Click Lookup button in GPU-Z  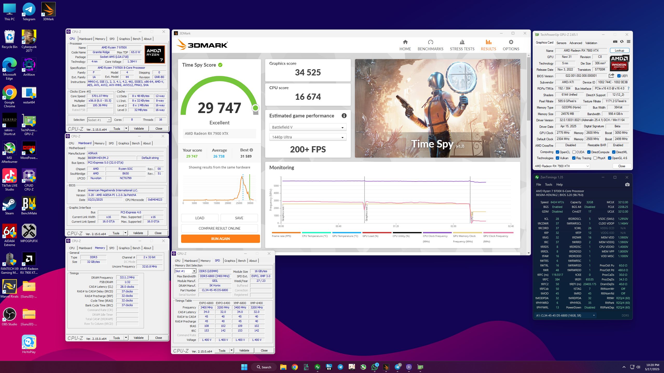[619, 51]
